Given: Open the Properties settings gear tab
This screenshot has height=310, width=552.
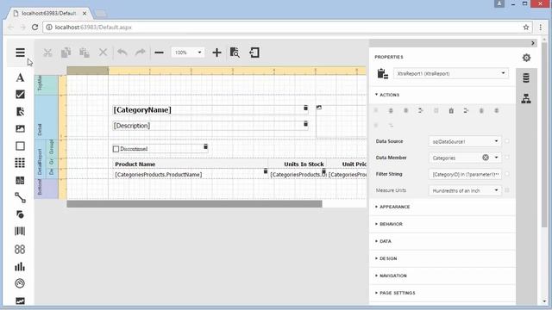Looking at the screenshot, I should [526, 58].
